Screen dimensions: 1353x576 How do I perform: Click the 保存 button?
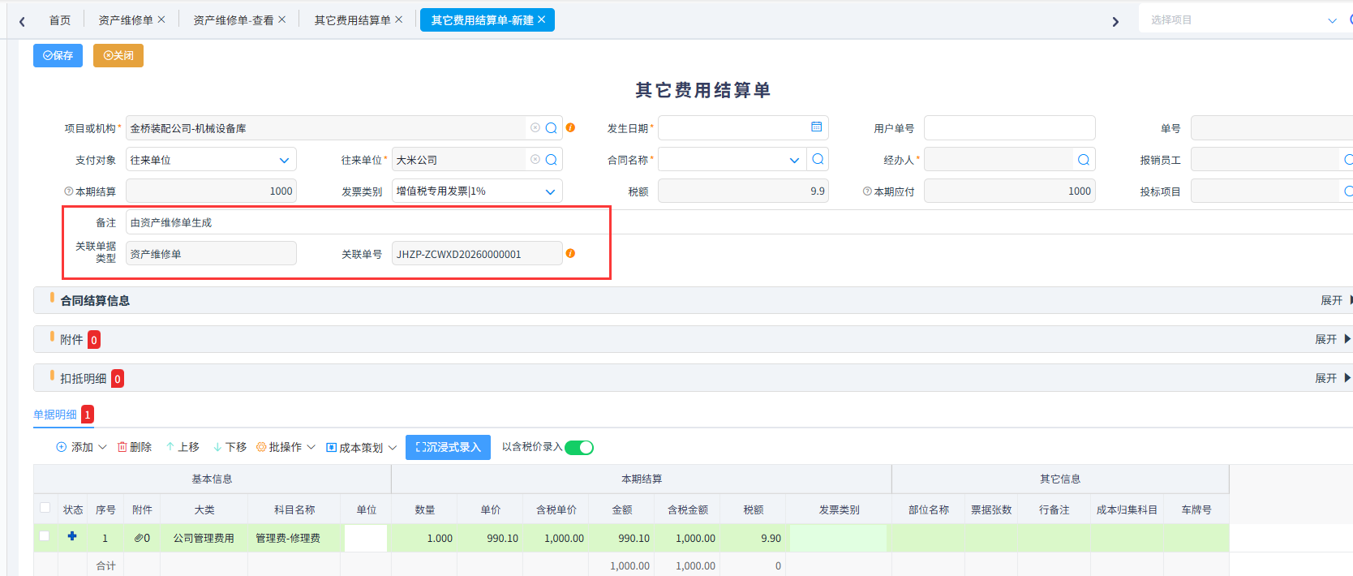[x=58, y=55]
